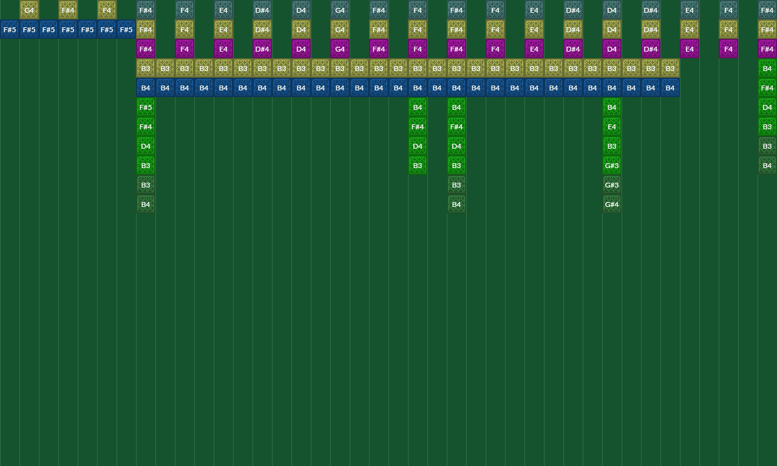Select the leftmost yellow B3 note in the long row

146,68
